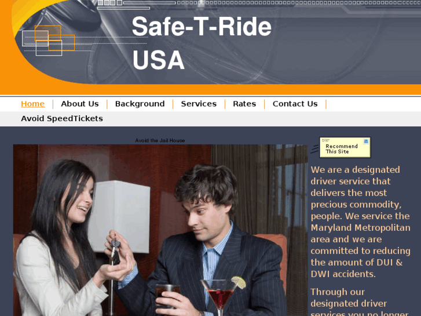
Task: Go to the Background page
Action: click(x=140, y=104)
